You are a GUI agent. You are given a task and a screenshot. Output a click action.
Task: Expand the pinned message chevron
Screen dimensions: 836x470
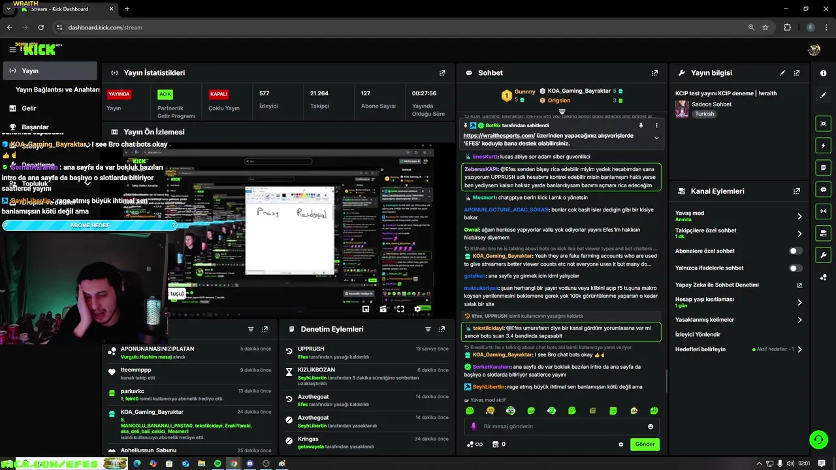pyautogui.click(x=656, y=138)
